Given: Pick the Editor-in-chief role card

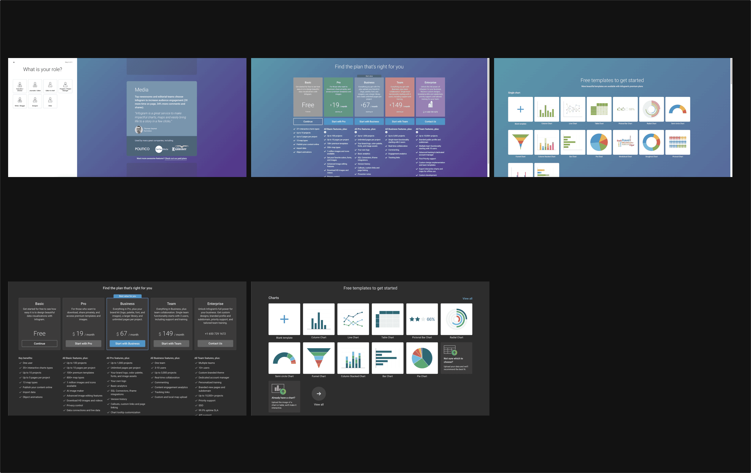Looking at the screenshot, I should pos(50,86).
